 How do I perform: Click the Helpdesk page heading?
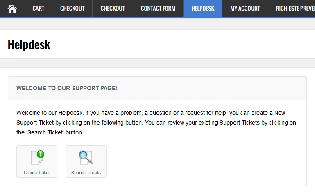[29, 45]
